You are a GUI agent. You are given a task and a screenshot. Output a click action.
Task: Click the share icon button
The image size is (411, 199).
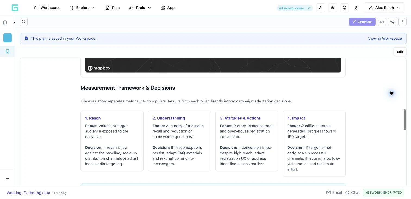click(x=392, y=22)
